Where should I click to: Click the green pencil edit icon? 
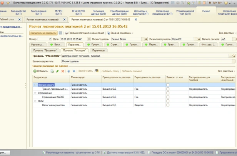[x=58, y=71]
